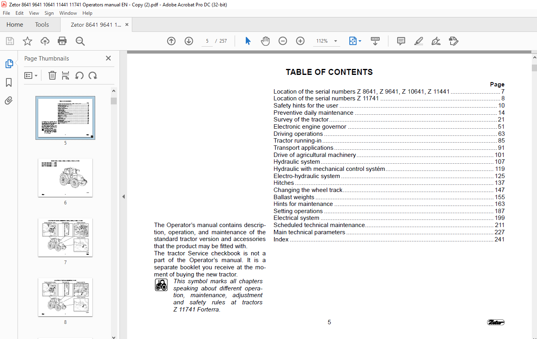Open the Help menu
Viewport: 537px width, 339px height.
tap(87, 13)
